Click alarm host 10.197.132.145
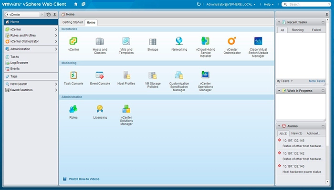334x190 pixels. click(x=293, y=141)
